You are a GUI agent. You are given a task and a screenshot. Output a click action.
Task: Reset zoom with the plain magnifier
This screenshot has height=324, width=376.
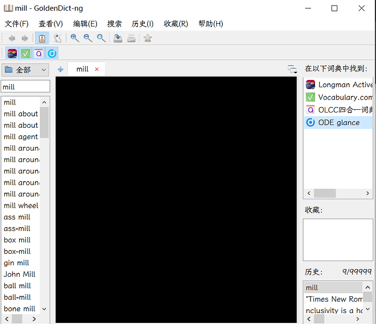[x=101, y=38]
